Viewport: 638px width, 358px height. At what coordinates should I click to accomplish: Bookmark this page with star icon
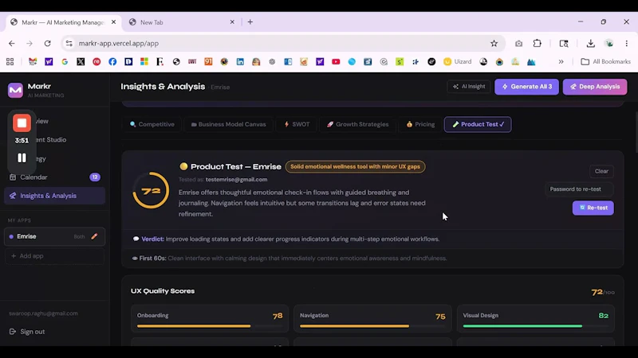pos(494,44)
